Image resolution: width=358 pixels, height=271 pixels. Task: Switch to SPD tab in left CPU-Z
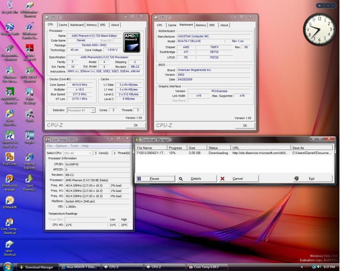[x=103, y=25]
